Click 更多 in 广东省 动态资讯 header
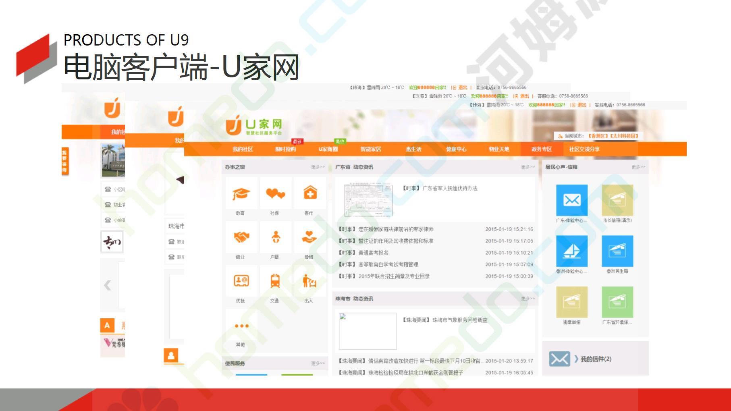 tap(528, 167)
